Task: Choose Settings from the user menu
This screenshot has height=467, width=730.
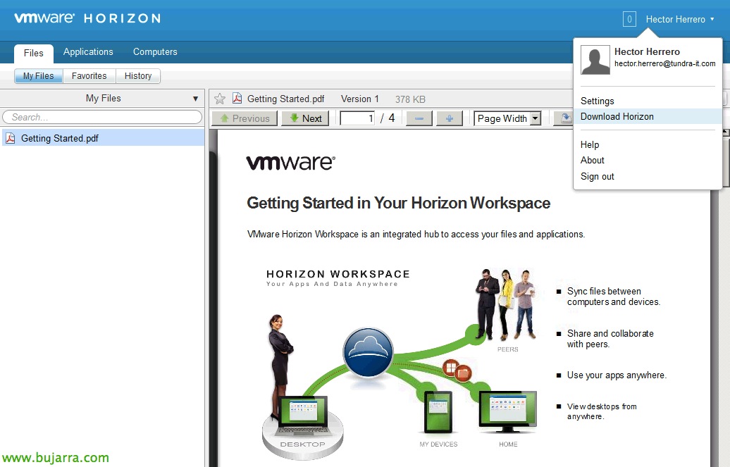Action: tap(598, 101)
